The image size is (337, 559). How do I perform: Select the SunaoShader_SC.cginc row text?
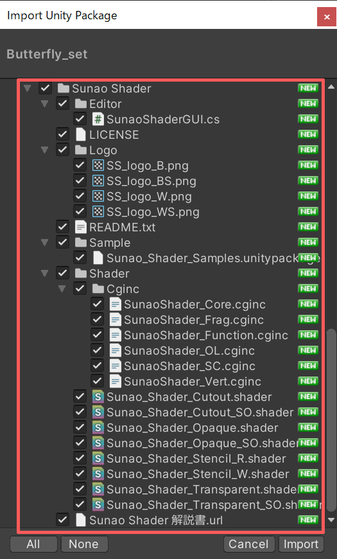[x=189, y=366]
